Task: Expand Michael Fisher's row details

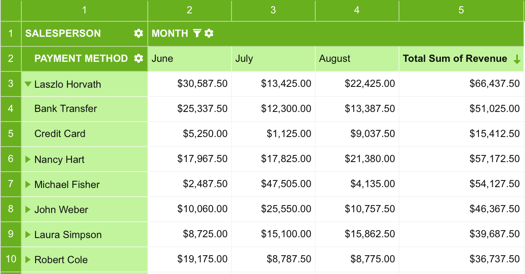Action: pos(28,184)
